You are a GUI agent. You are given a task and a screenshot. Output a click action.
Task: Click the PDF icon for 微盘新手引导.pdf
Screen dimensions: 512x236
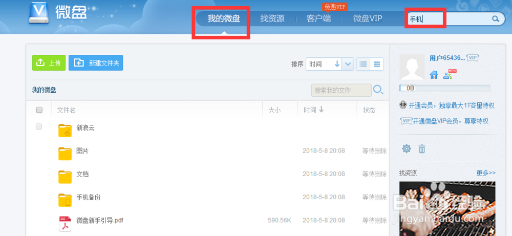click(65, 224)
